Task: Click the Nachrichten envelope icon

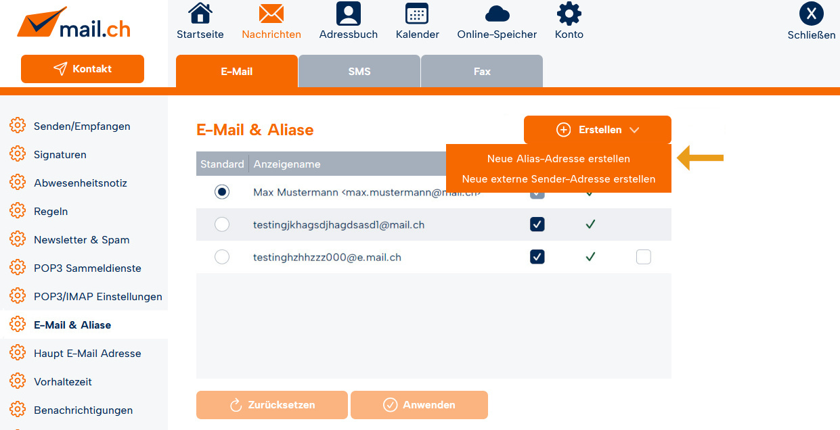Action: tap(271, 14)
